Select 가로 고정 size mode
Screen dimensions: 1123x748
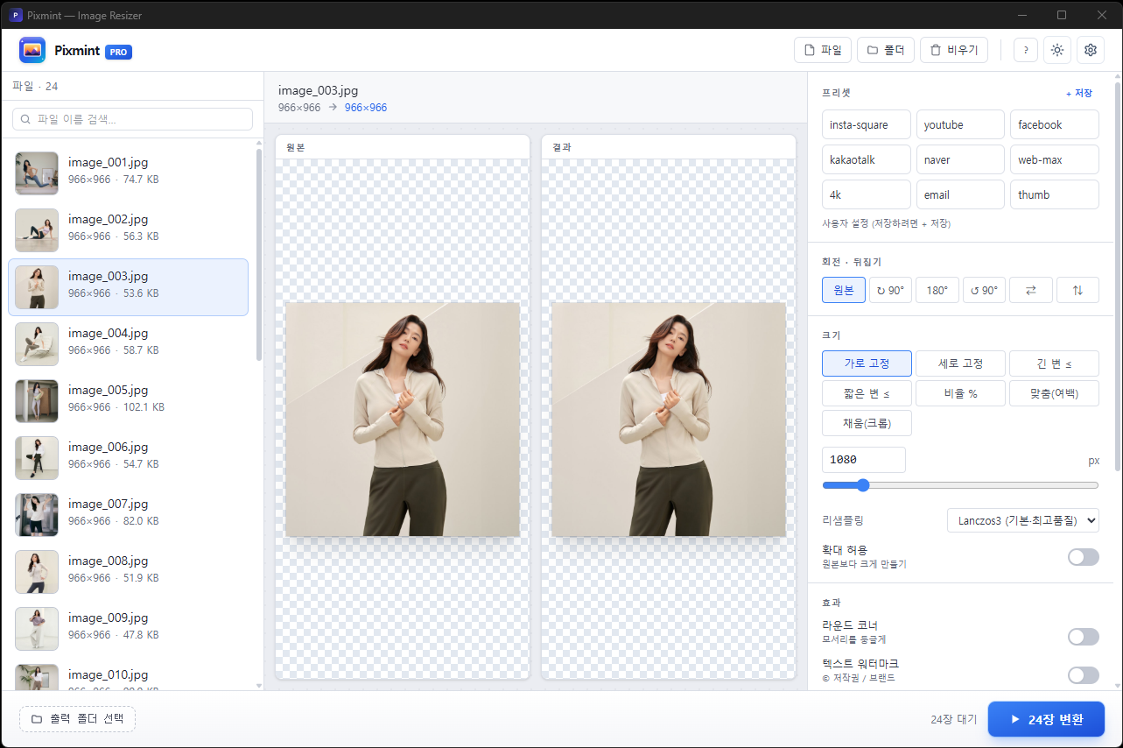click(867, 363)
